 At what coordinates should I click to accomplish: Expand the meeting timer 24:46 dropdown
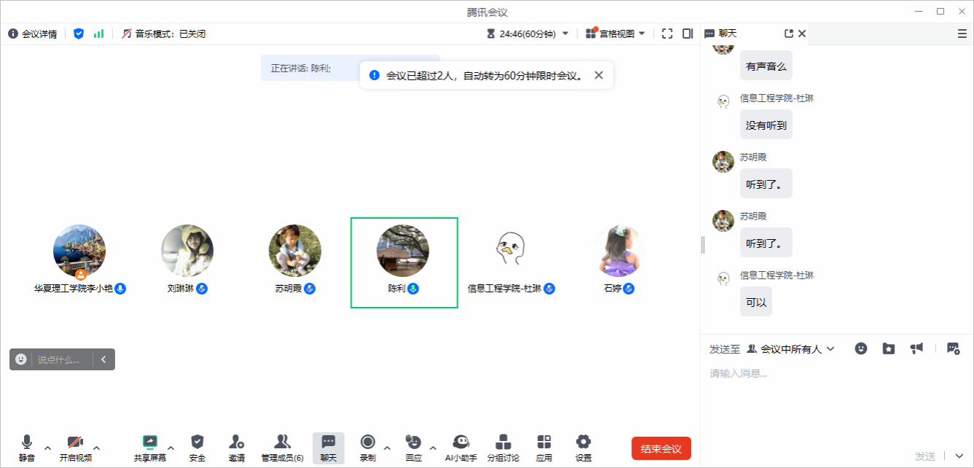pos(565,34)
